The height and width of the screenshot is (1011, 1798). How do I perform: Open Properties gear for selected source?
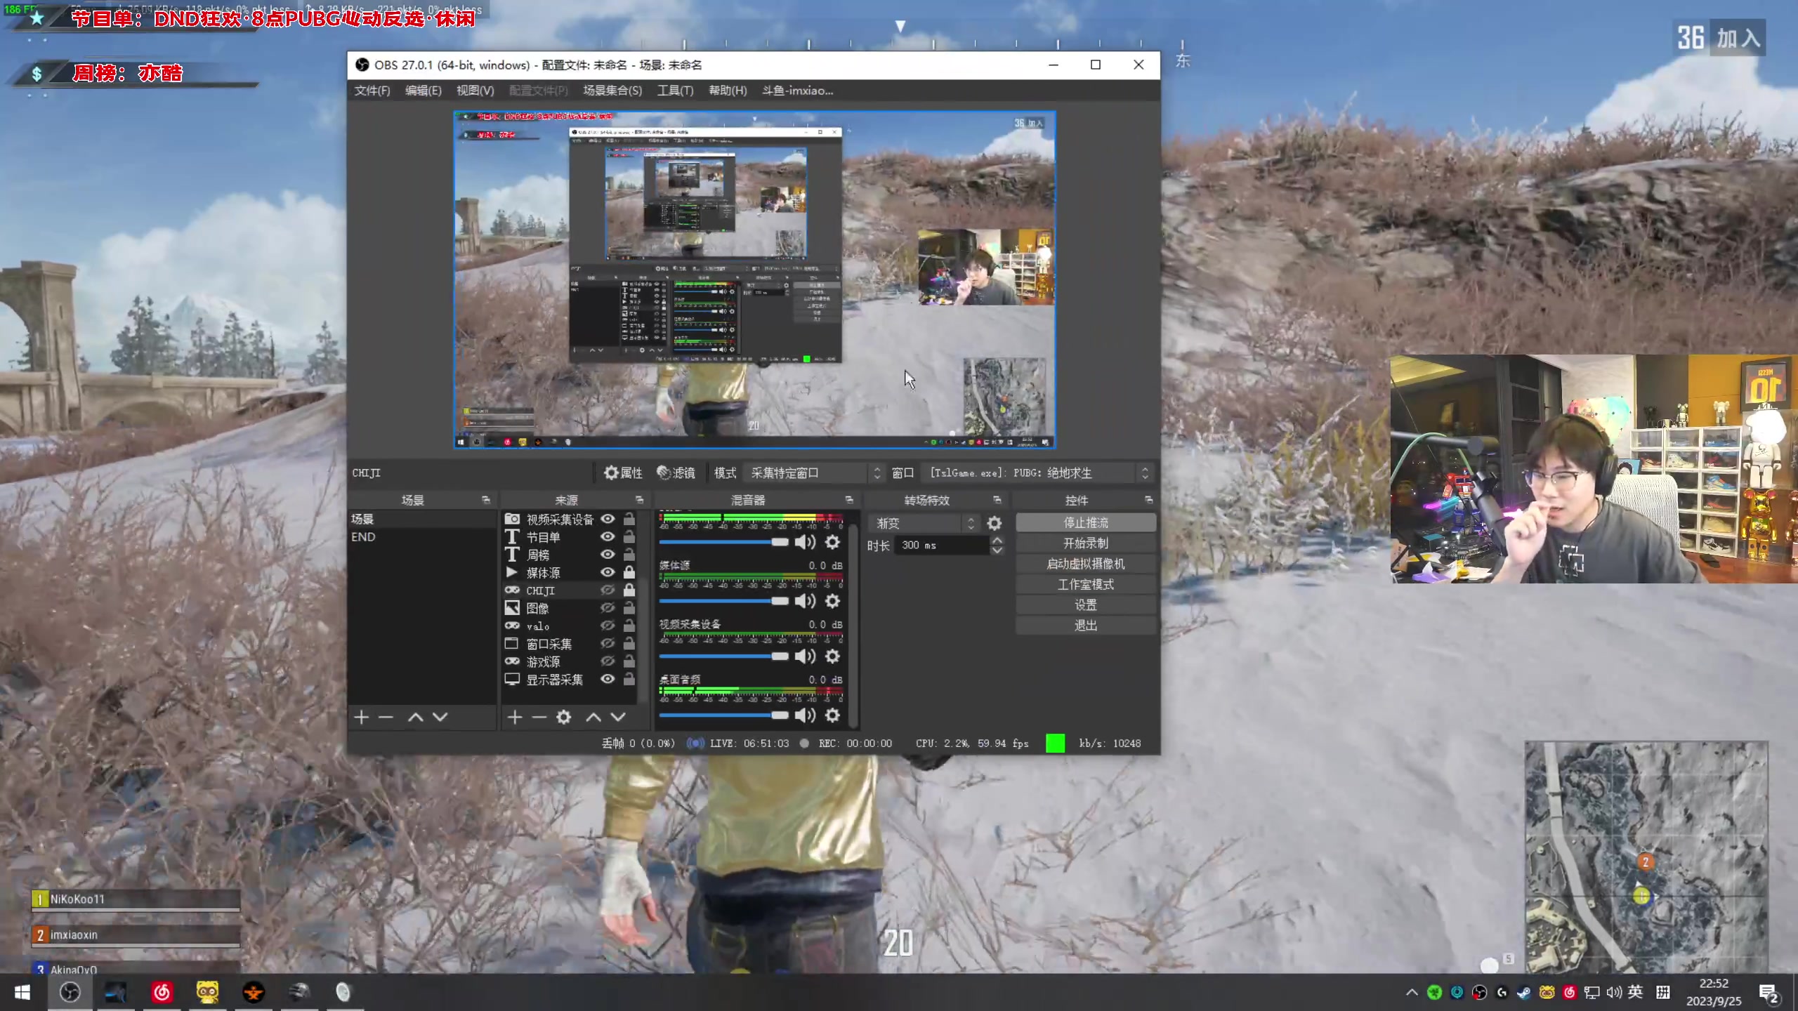click(x=622, y=473)
